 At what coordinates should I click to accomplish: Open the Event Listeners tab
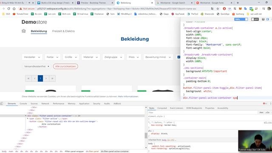point(177,108)
